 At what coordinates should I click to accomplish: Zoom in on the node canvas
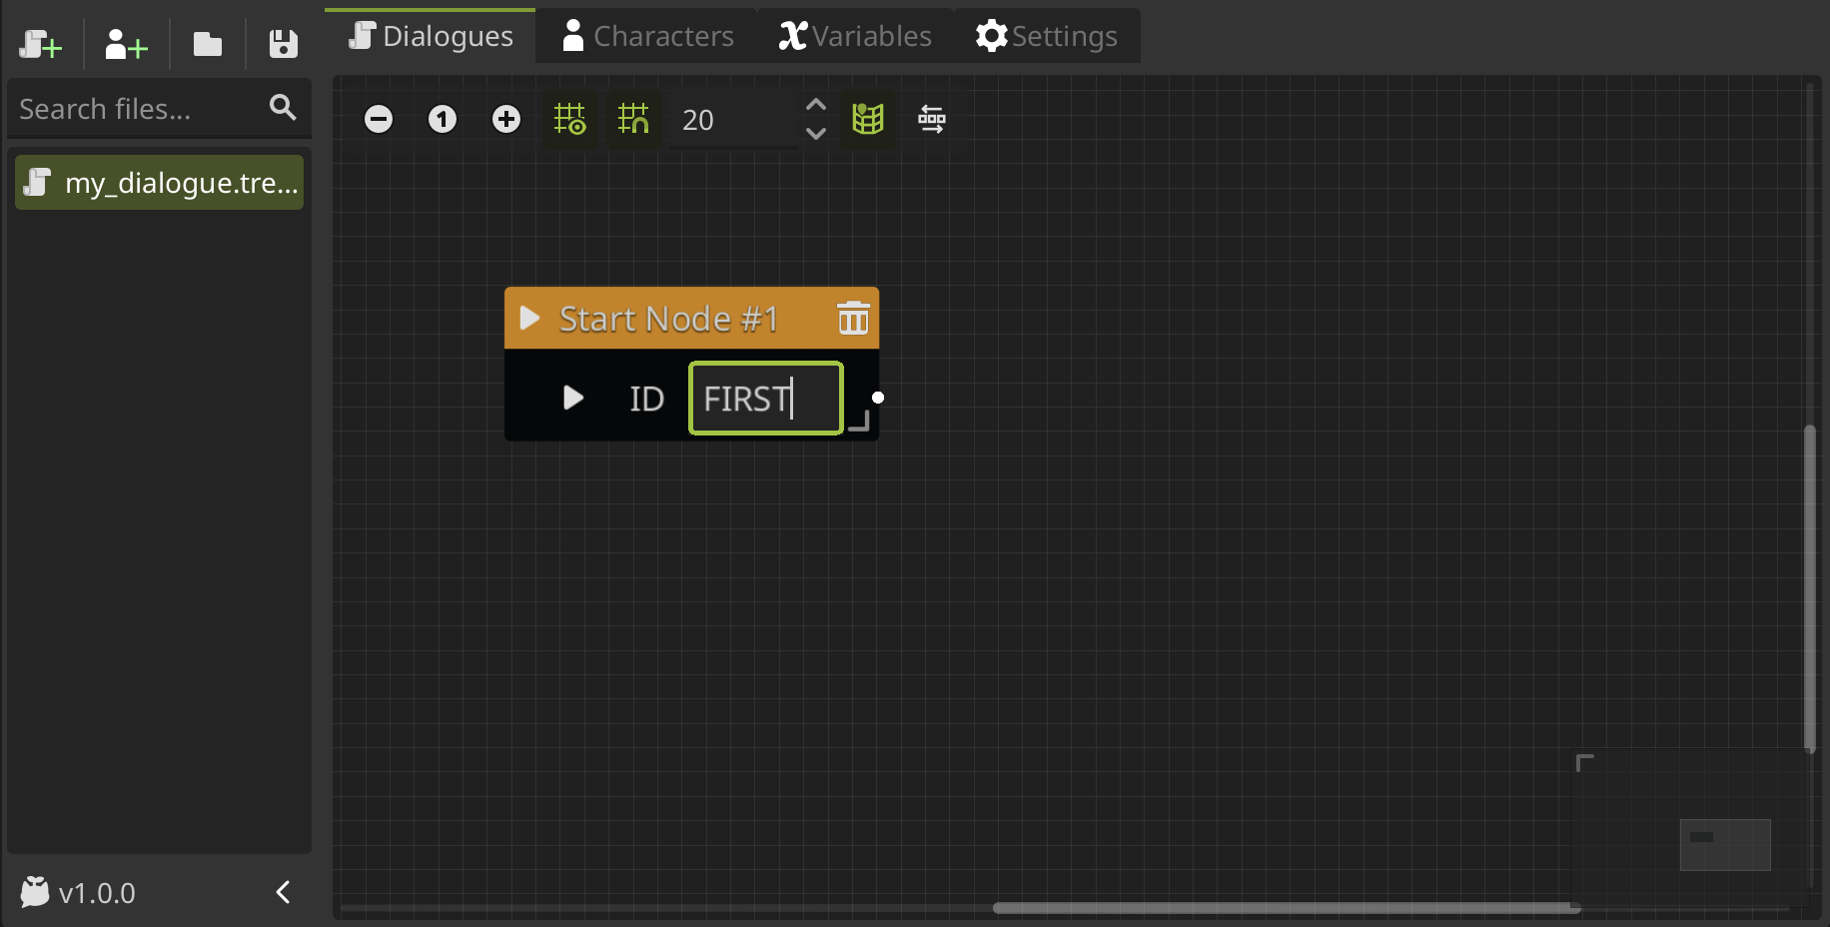506,118
